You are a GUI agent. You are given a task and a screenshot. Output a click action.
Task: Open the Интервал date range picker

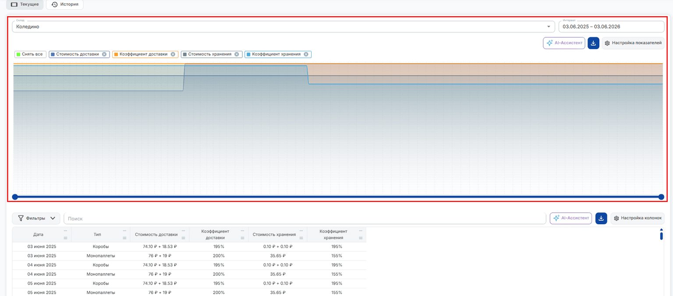612,27
